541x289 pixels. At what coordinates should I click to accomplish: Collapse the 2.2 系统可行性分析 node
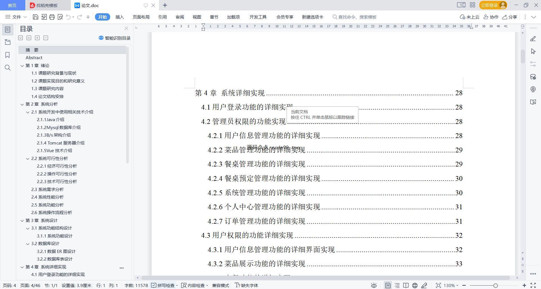tap(28, 159)
